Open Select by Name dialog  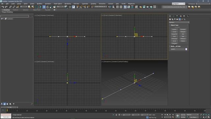tap(33, 7)
